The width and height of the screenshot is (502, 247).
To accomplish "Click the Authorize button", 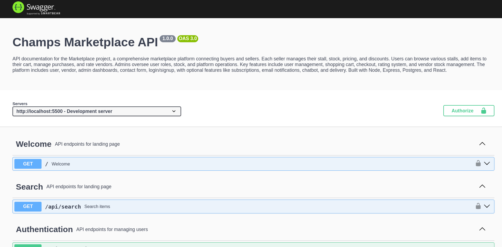I will [469, 111].
